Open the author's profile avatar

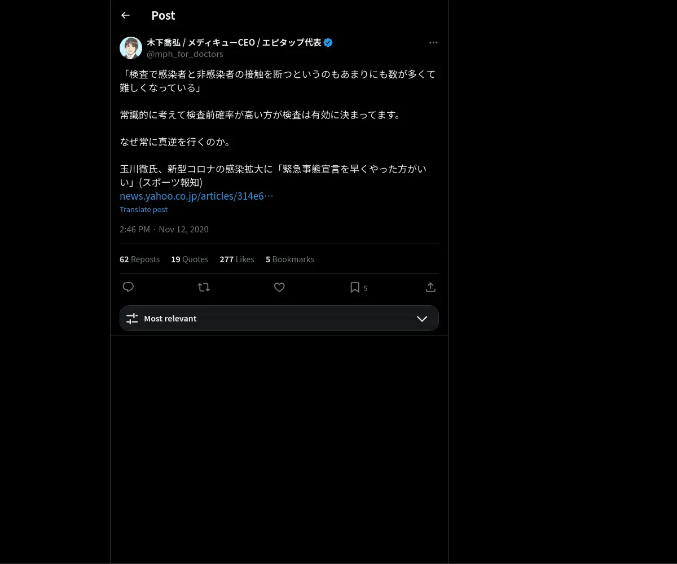pyautogui.click(x=131, y=48)
